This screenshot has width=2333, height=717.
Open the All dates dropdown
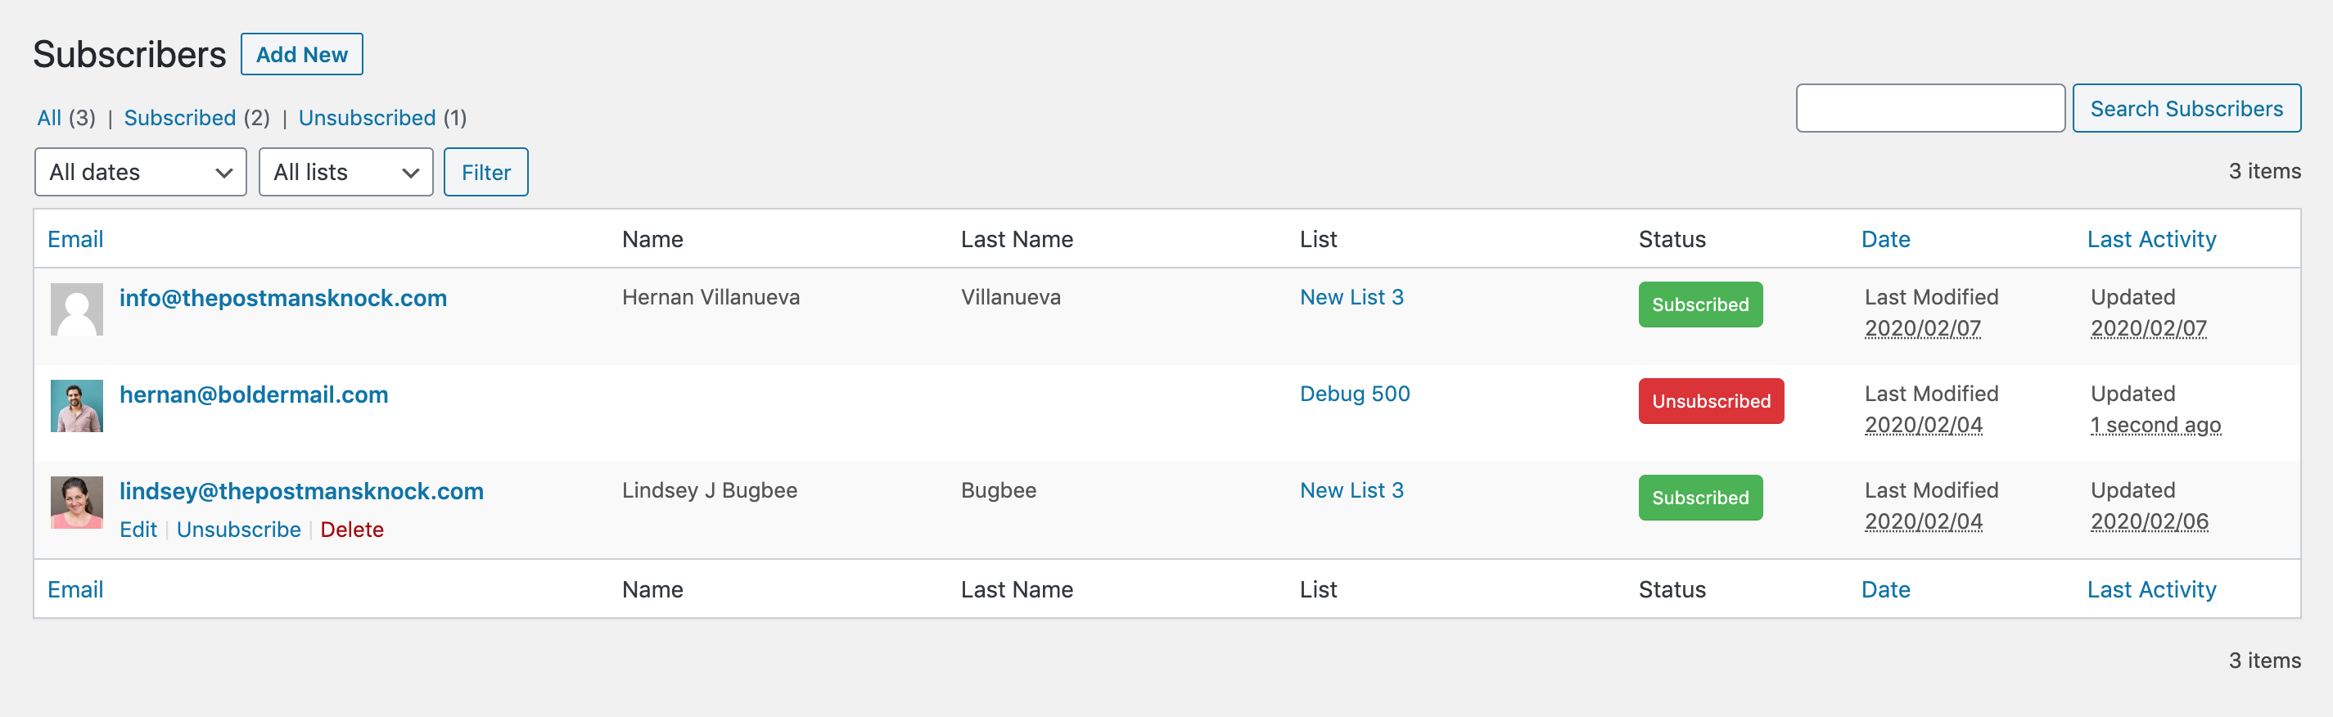140,172
